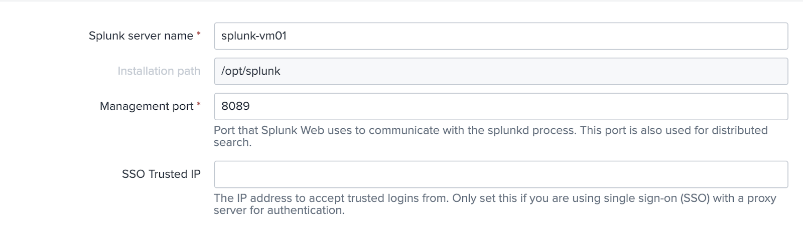Click the 'Management port' label
This screenshot has height=238, width=803.
pyautogui.click(x=147, y=106)
